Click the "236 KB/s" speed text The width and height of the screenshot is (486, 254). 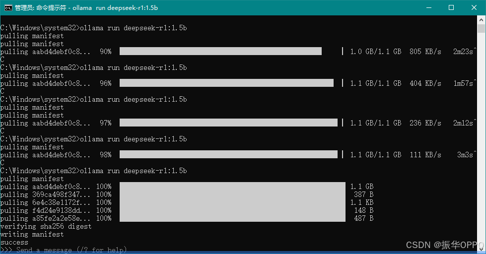[x=425, y=123]
